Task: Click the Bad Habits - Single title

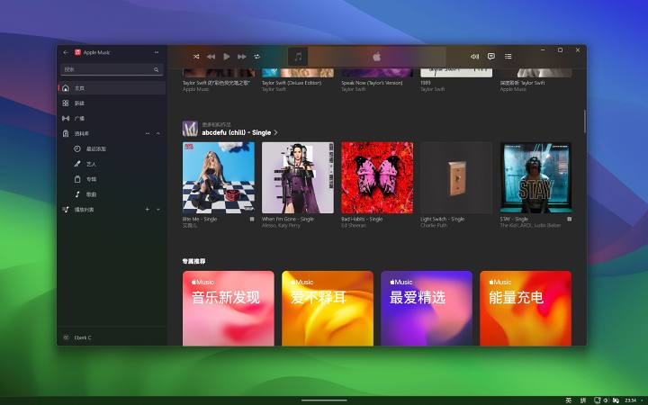Action: [362, 219]
